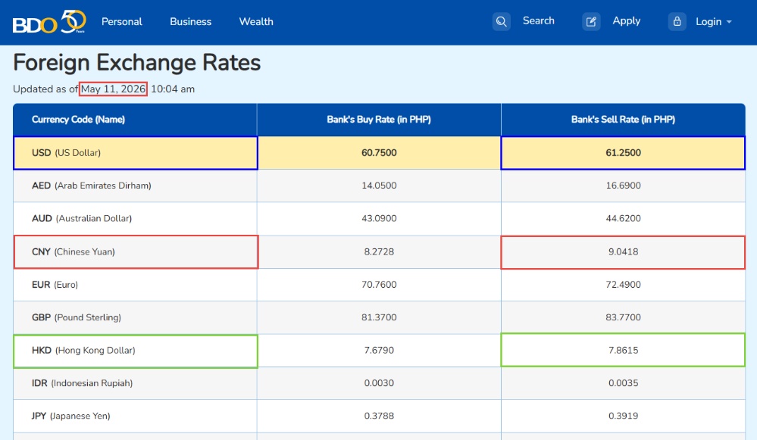This screenshot has height=440, width=757.
Task: Click the HKD sell rate 7.8615
Action: [x=623, y=350]
